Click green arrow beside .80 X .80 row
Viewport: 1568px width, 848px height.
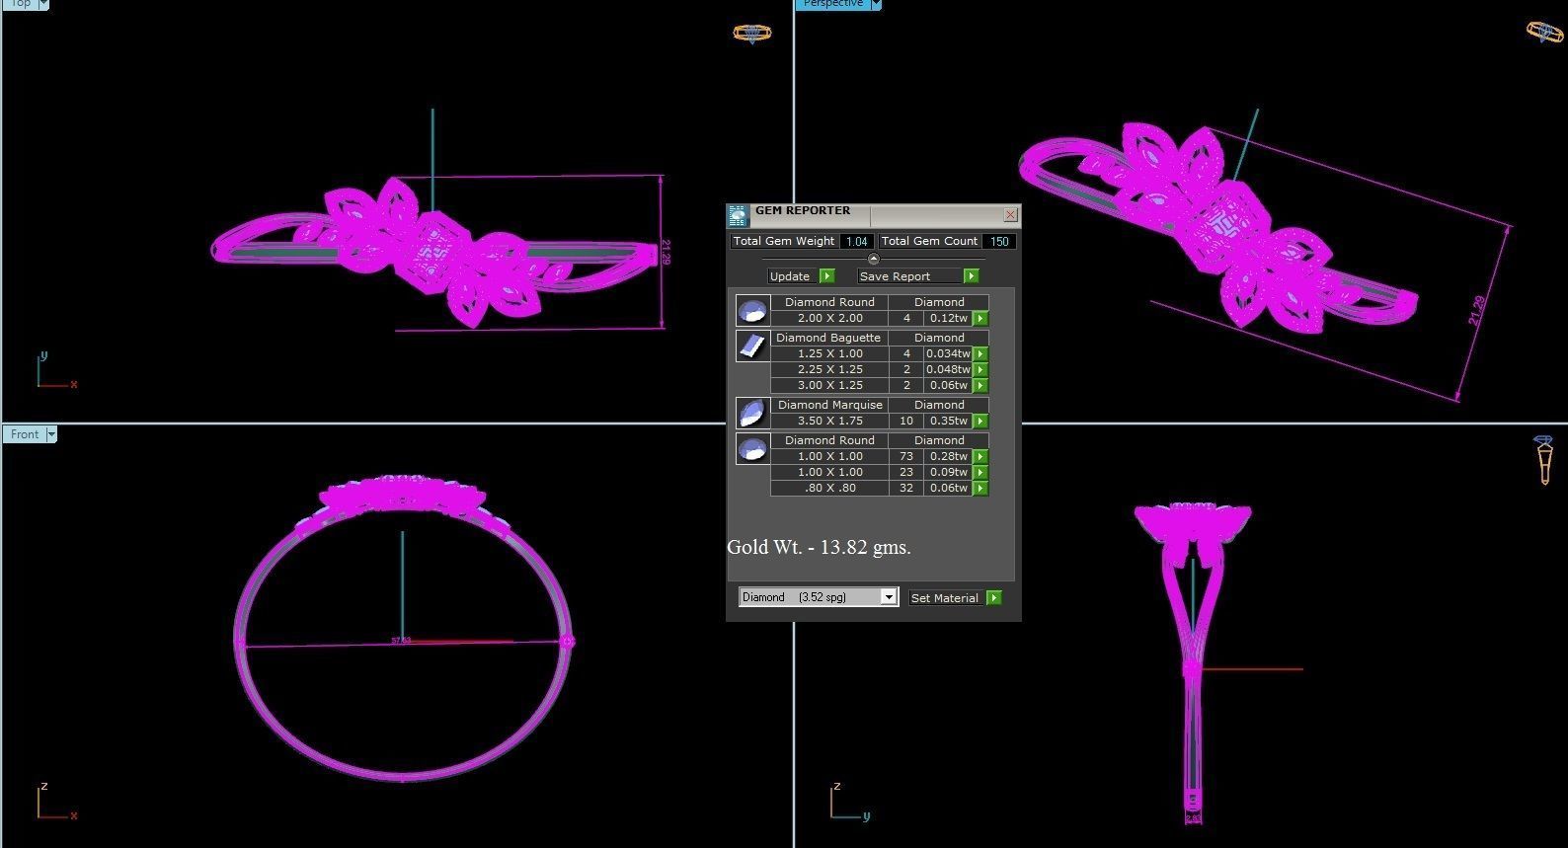click(x=980, y=488)
